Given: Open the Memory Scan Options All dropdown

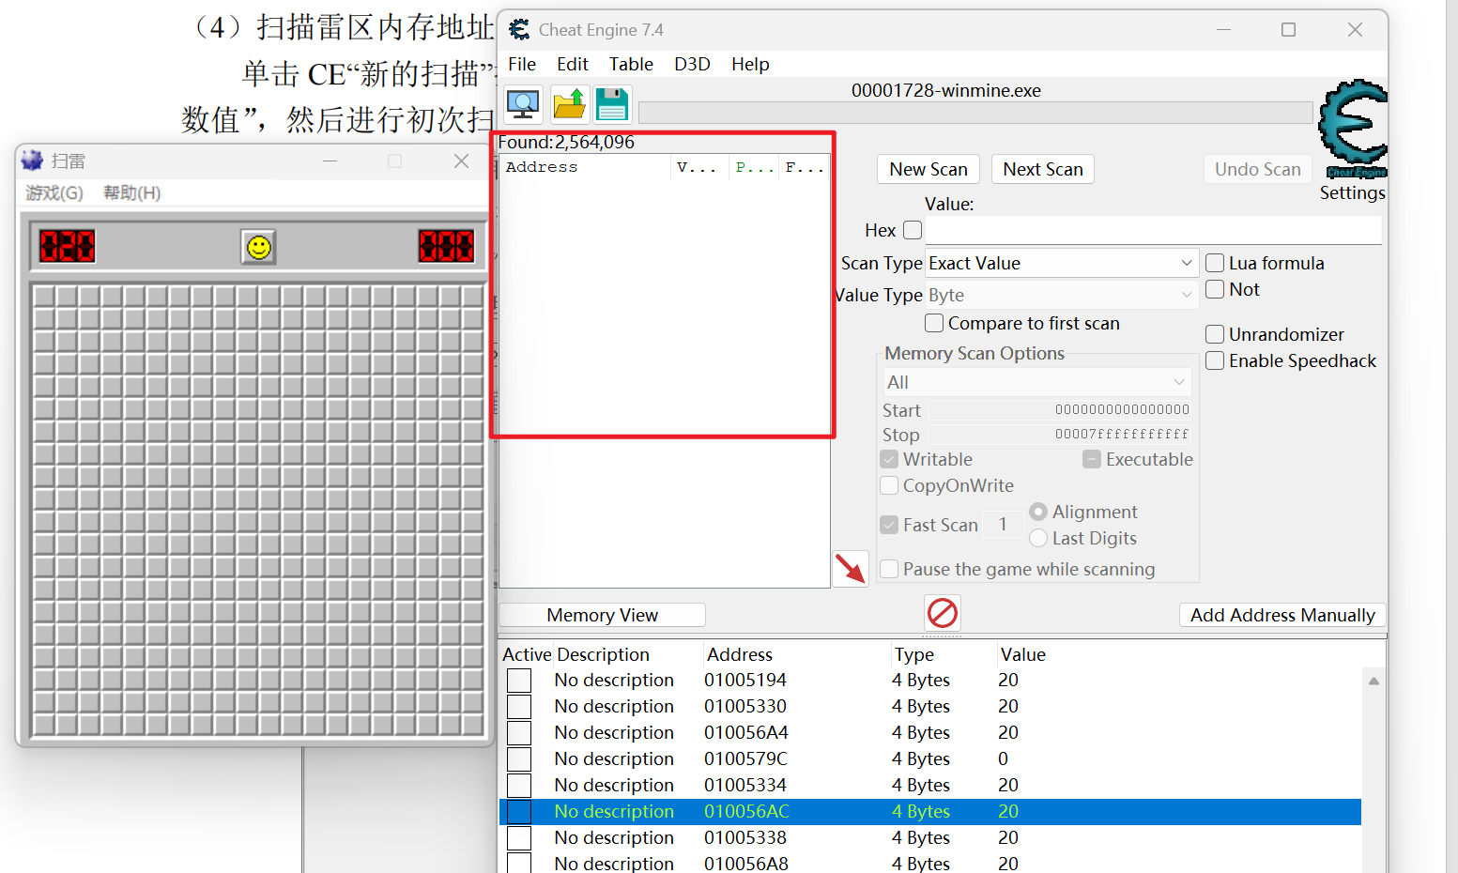Looking at the screenshot, I should pyautogui.click(x=1036, y=382).
